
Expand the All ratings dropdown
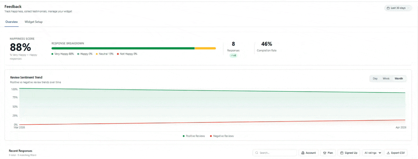372,153
